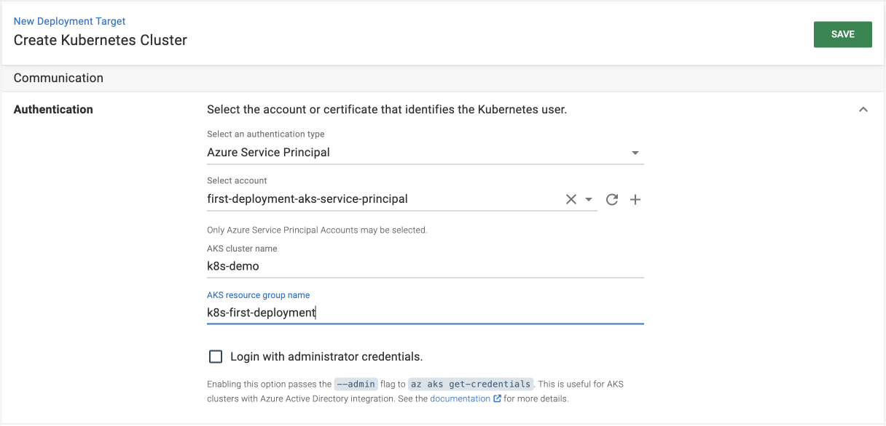Viewport: 886px width, 426px height.
Task: Collapse the Authentication section chevron
Action: (863, 109)
